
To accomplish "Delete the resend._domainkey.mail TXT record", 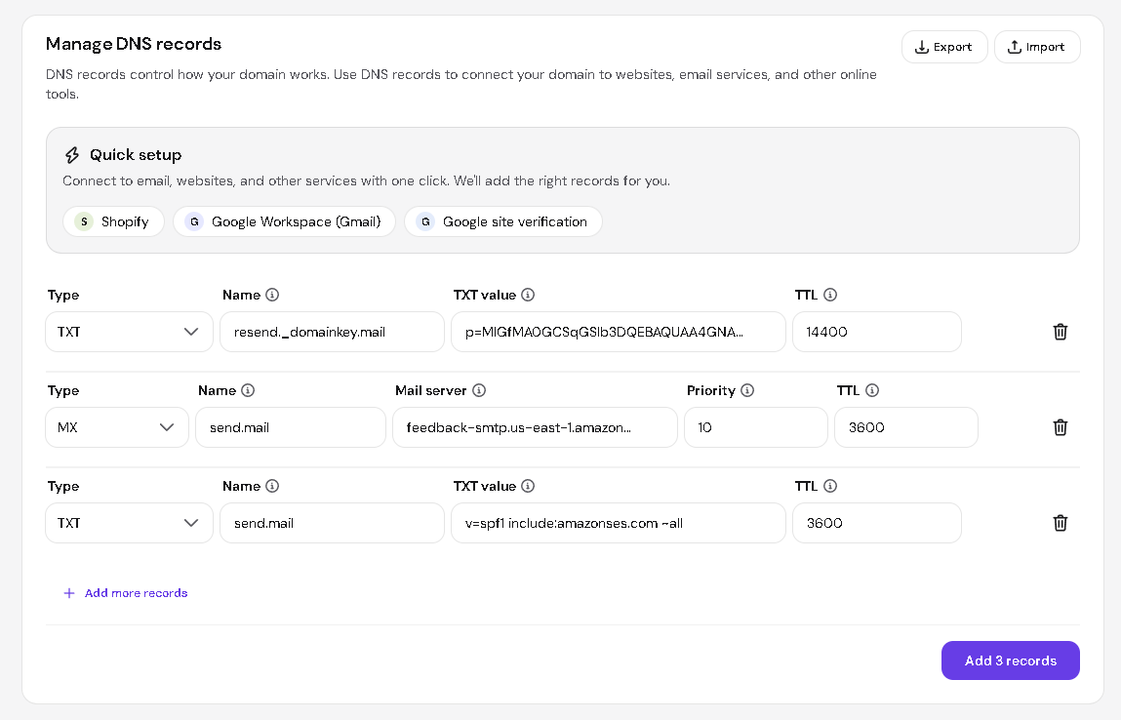I will click(x=1061, y=332).
